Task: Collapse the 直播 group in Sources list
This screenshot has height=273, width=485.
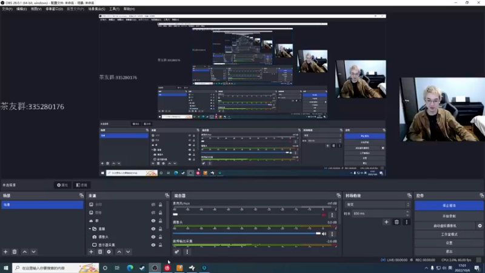Action: (x=90, y=229)
